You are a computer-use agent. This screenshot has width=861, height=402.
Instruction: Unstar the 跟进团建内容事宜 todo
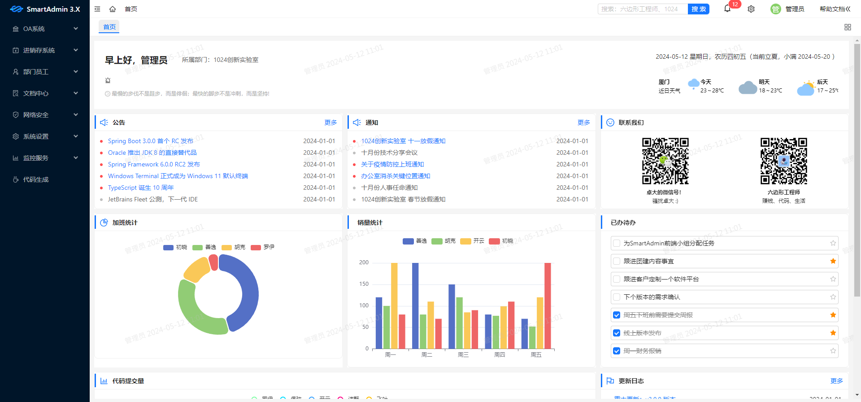tap(833, 261)
